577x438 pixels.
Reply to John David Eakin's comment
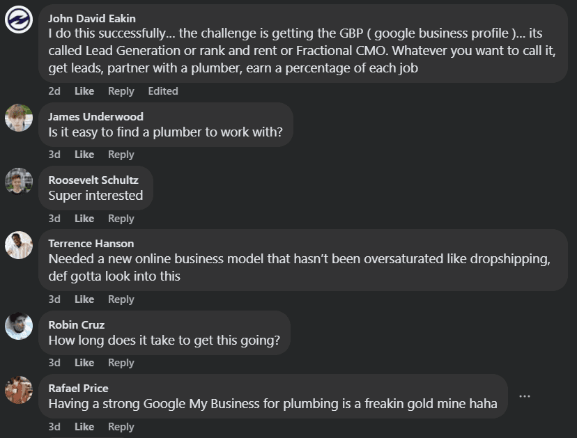121,91
